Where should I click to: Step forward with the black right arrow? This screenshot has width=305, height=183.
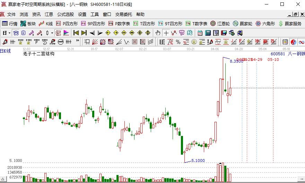(x=100, y=33)
